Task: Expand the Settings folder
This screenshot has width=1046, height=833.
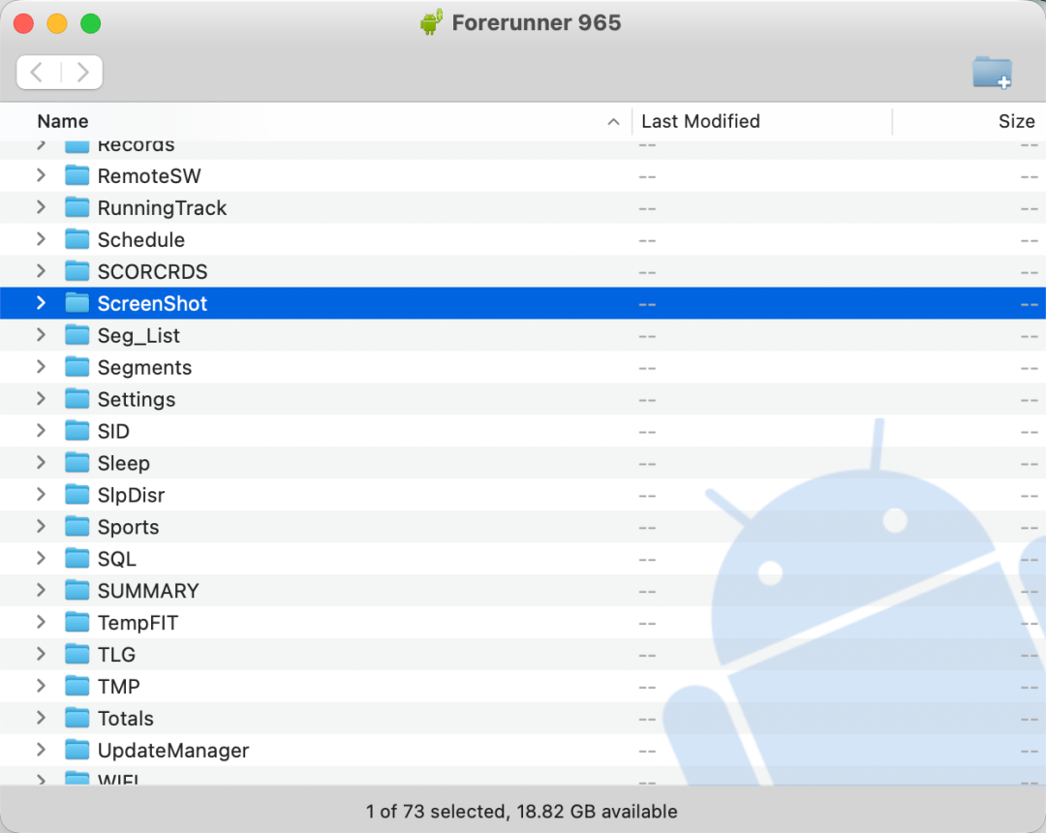Action: coord(42,399)
